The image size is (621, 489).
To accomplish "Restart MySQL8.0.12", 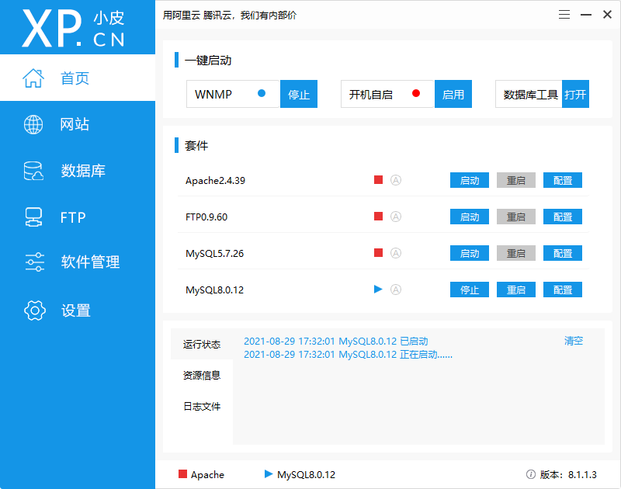I will point(516,290).
